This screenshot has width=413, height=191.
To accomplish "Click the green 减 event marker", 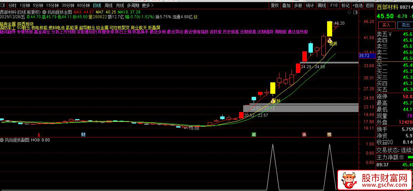I will coord(254,135).
